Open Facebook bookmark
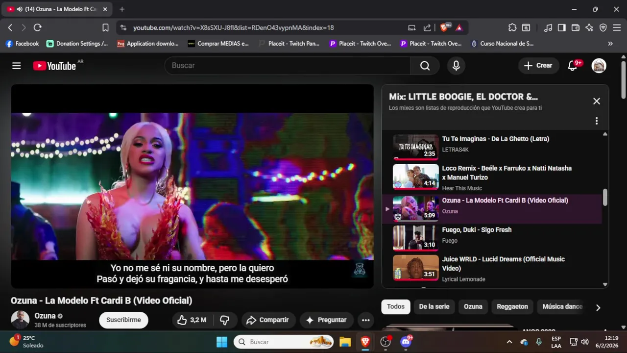Viewport: 627px width, 353px height. [x=22, y=44]
